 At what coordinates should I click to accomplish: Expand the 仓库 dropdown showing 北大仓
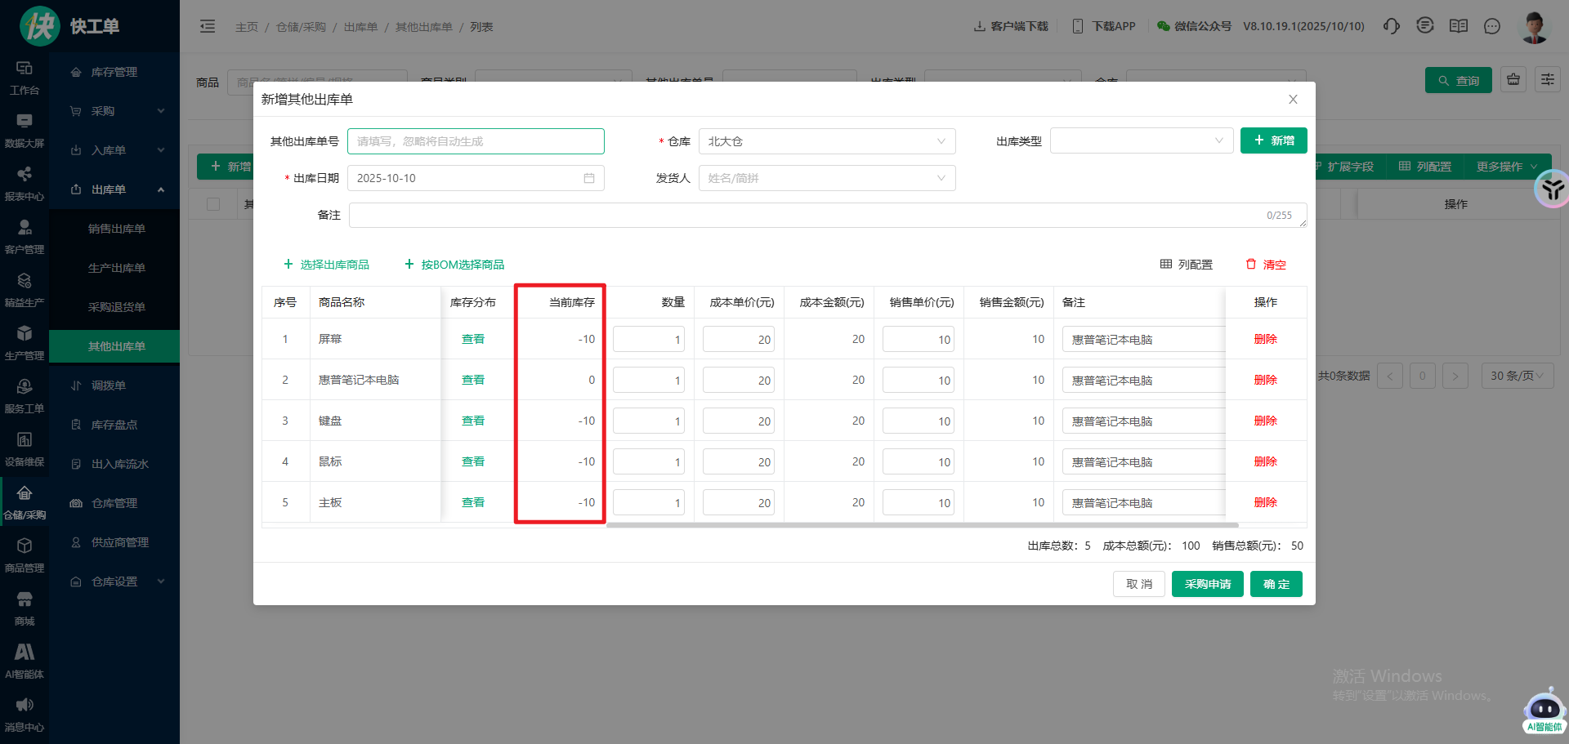[x=826, y=141]
